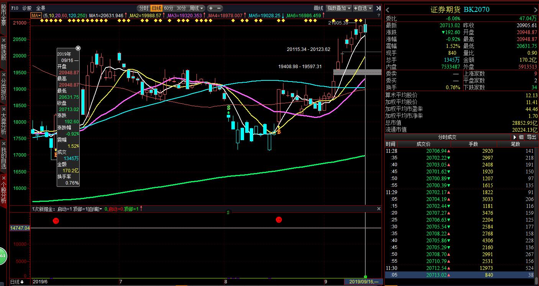Click the 分时成交 panel header
The width and height of the screenshot is (539, 286).
pos(447,137)
